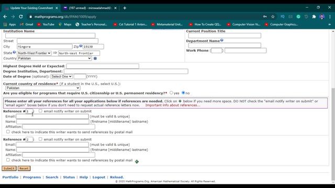Show more bookmarks overflow chevron
Screen dimensions: 335x188
(329, 25)
